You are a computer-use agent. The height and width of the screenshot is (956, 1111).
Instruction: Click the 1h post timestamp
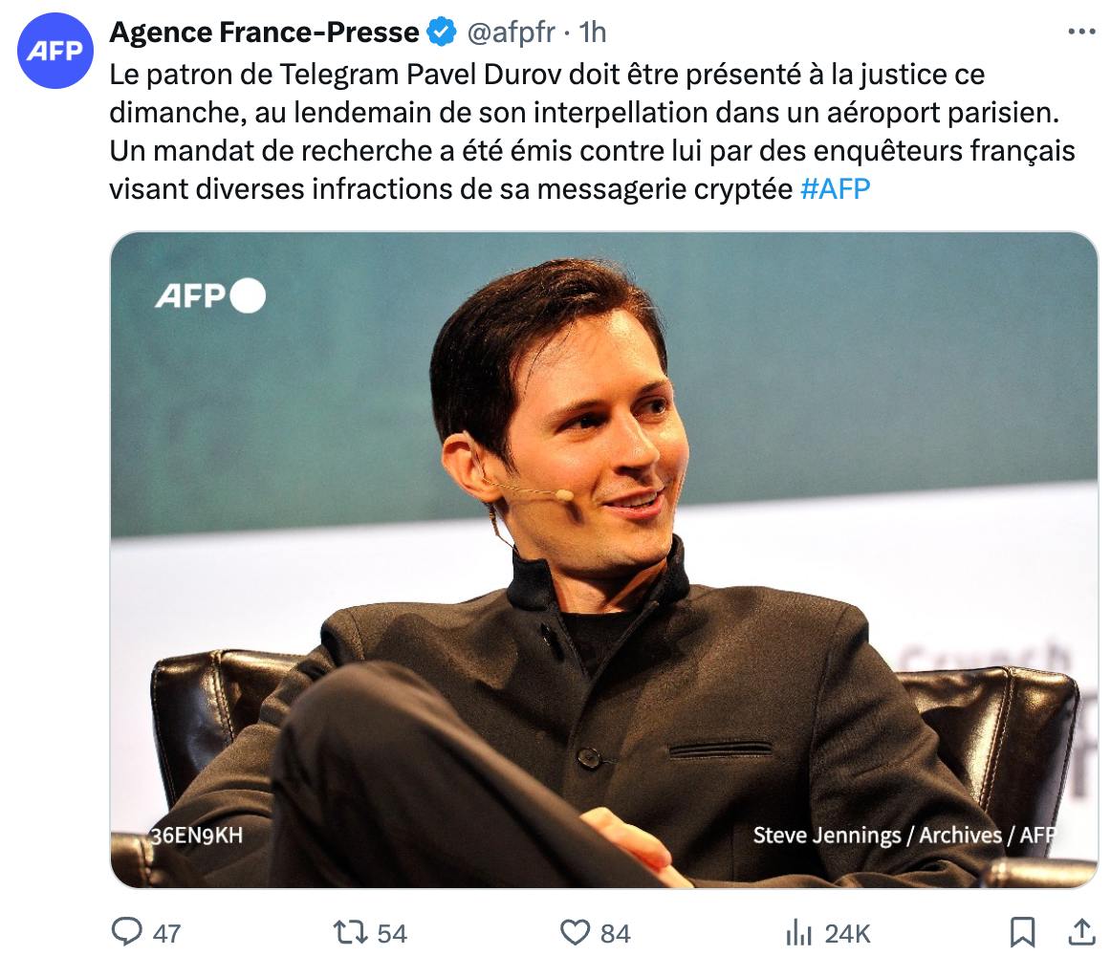tap(593, 33)
